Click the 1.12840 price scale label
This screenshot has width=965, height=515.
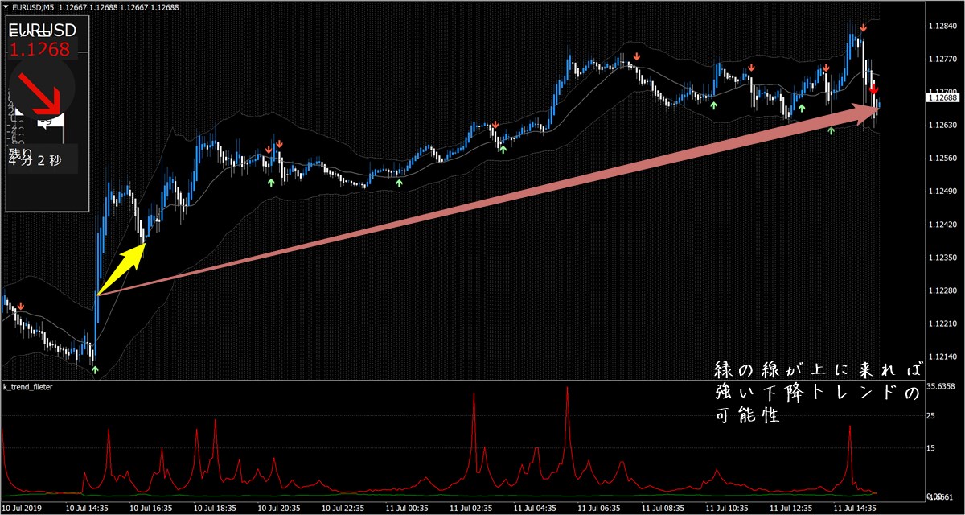(x=942, y=27)
